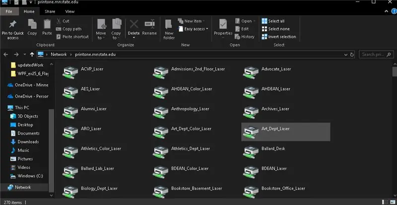
Task: Select the Biology_Dept_Laser printer icon
Action: pyautogui.click(x=70, y=192)
